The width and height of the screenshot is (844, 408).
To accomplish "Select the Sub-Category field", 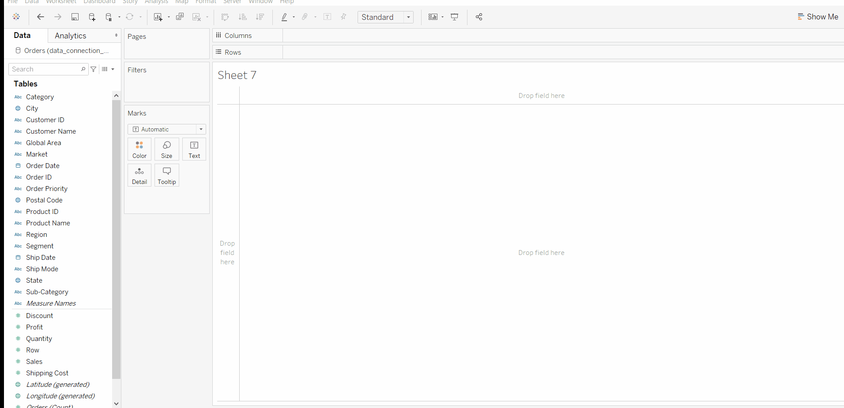I will point(47,292).
